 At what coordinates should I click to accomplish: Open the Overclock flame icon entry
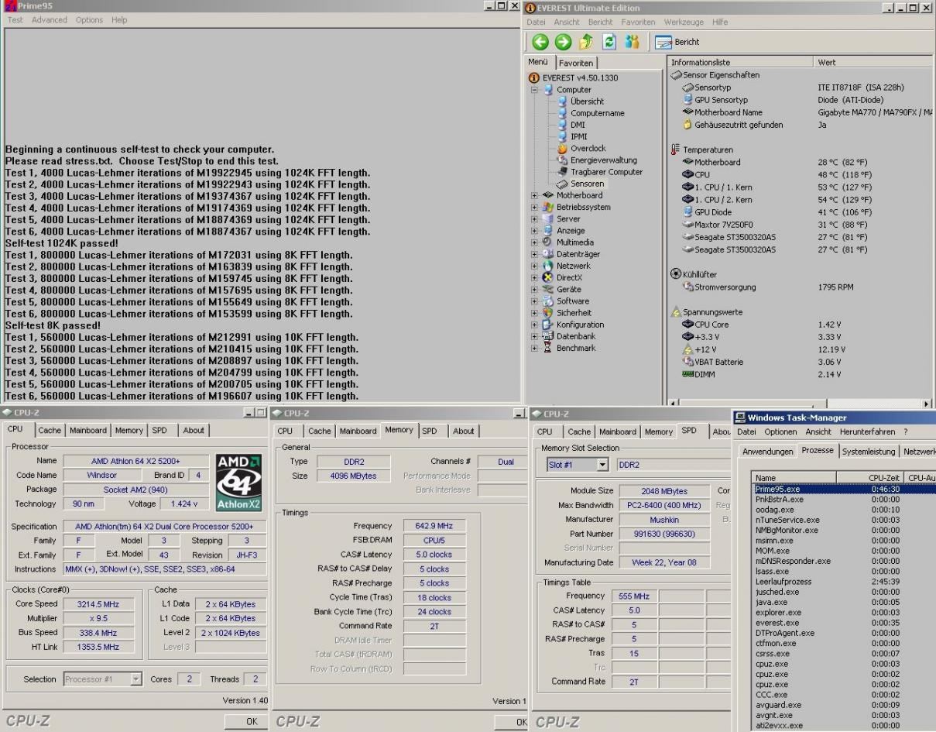pos(563,149)
